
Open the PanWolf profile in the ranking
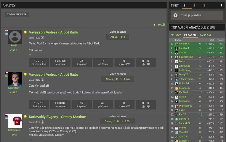point(183,92)
